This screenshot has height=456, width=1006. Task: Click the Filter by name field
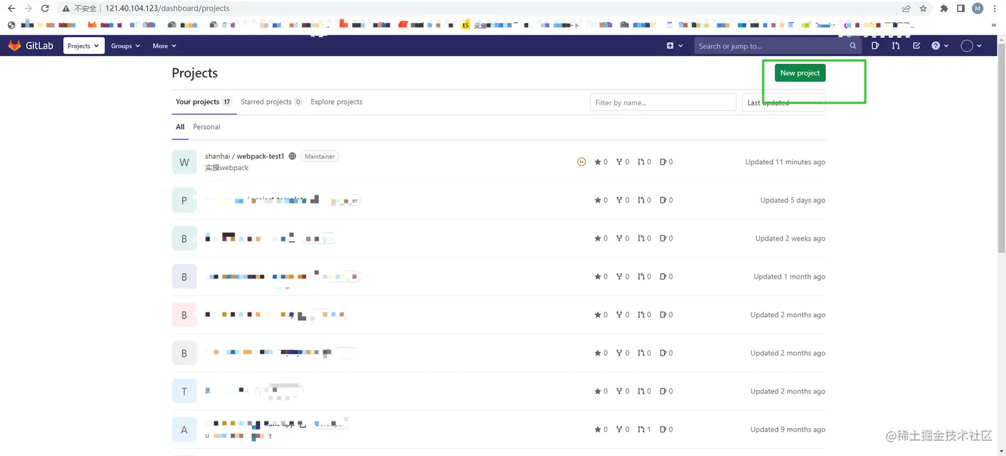[x=663, y=102]
